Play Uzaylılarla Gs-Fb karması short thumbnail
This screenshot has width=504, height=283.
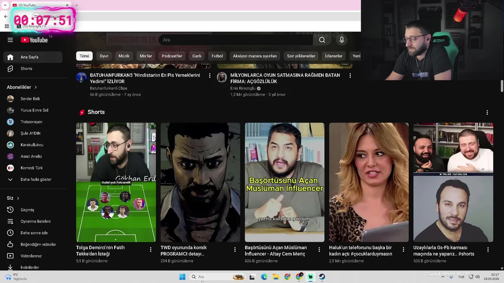[453, 182]
